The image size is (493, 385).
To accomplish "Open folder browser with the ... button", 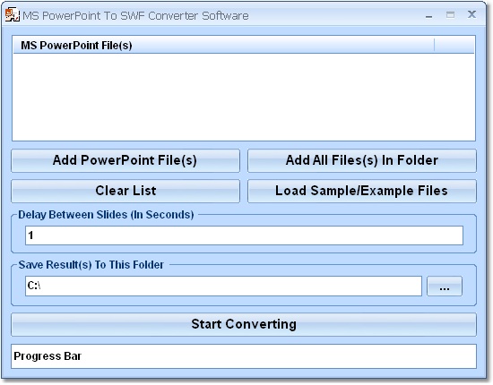I will click(x=445, y=287).
